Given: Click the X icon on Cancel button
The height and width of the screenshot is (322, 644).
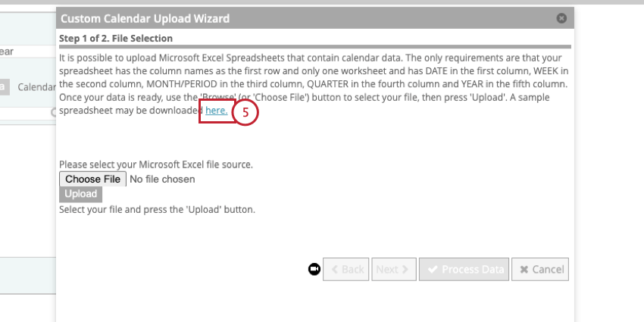Looking at the screenshot, I should coord(524,269).
